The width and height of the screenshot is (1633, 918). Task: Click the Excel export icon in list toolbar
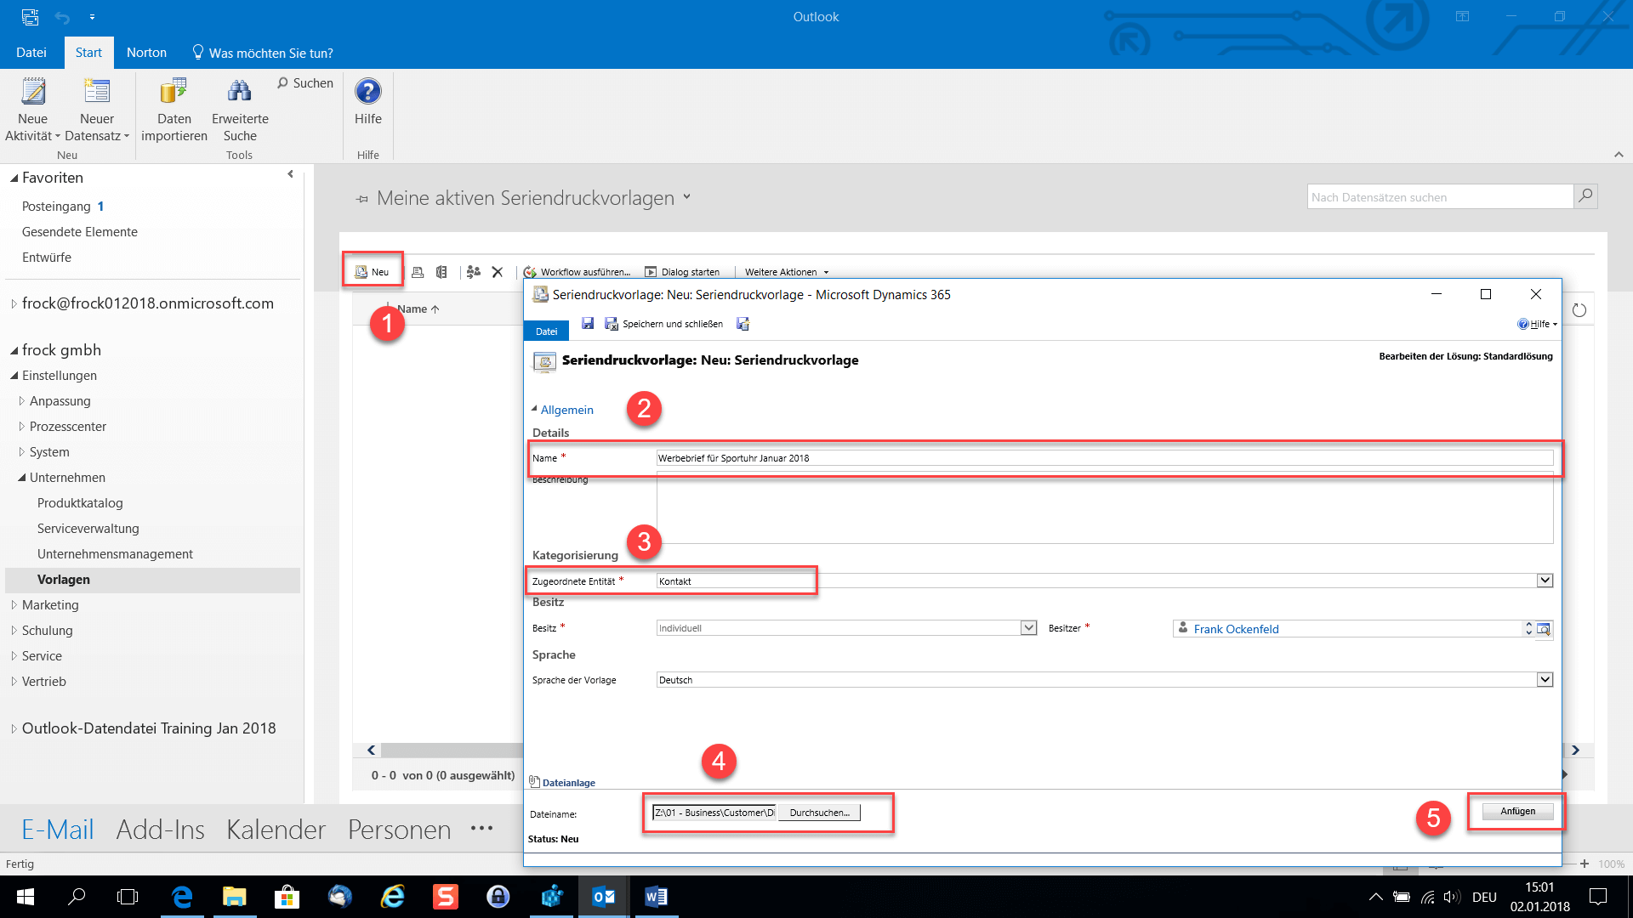tap(441, 272)
